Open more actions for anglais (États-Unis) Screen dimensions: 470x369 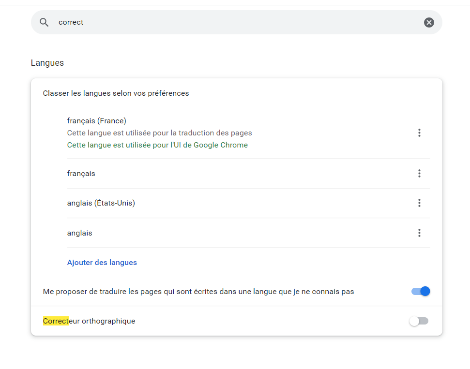click(419, 203)
